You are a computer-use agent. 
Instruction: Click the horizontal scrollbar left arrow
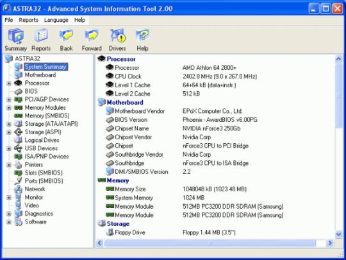pyautogui.click(x=99, y=243)
